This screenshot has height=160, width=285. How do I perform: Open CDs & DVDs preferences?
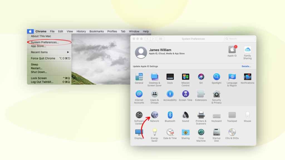[232, 134]
